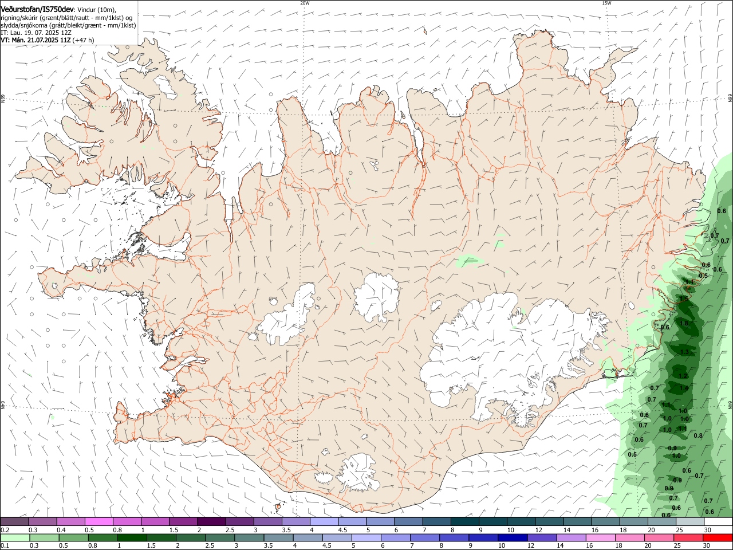Click the '1.8' precipitation value on the map
Screen dimensions: 733x550
[x=684, y=324]
